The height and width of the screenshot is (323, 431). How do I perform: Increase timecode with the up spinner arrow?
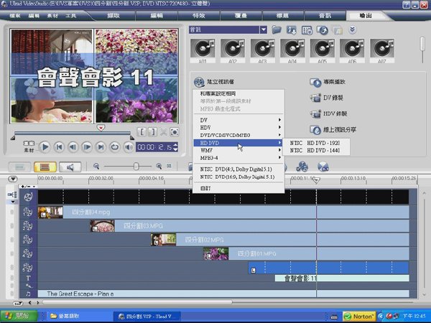[175, 144]
